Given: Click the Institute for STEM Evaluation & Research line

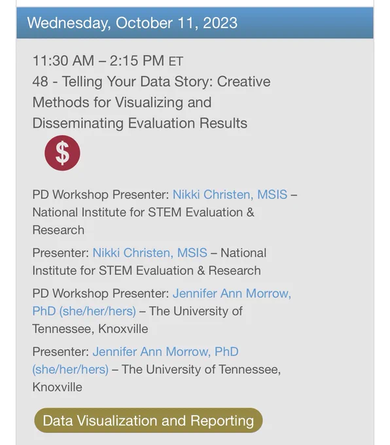Looking at the screenshot, I should [147, 270].
